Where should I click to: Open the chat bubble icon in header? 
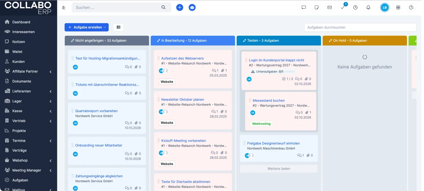pyautogui.click(x=304, y=7)
